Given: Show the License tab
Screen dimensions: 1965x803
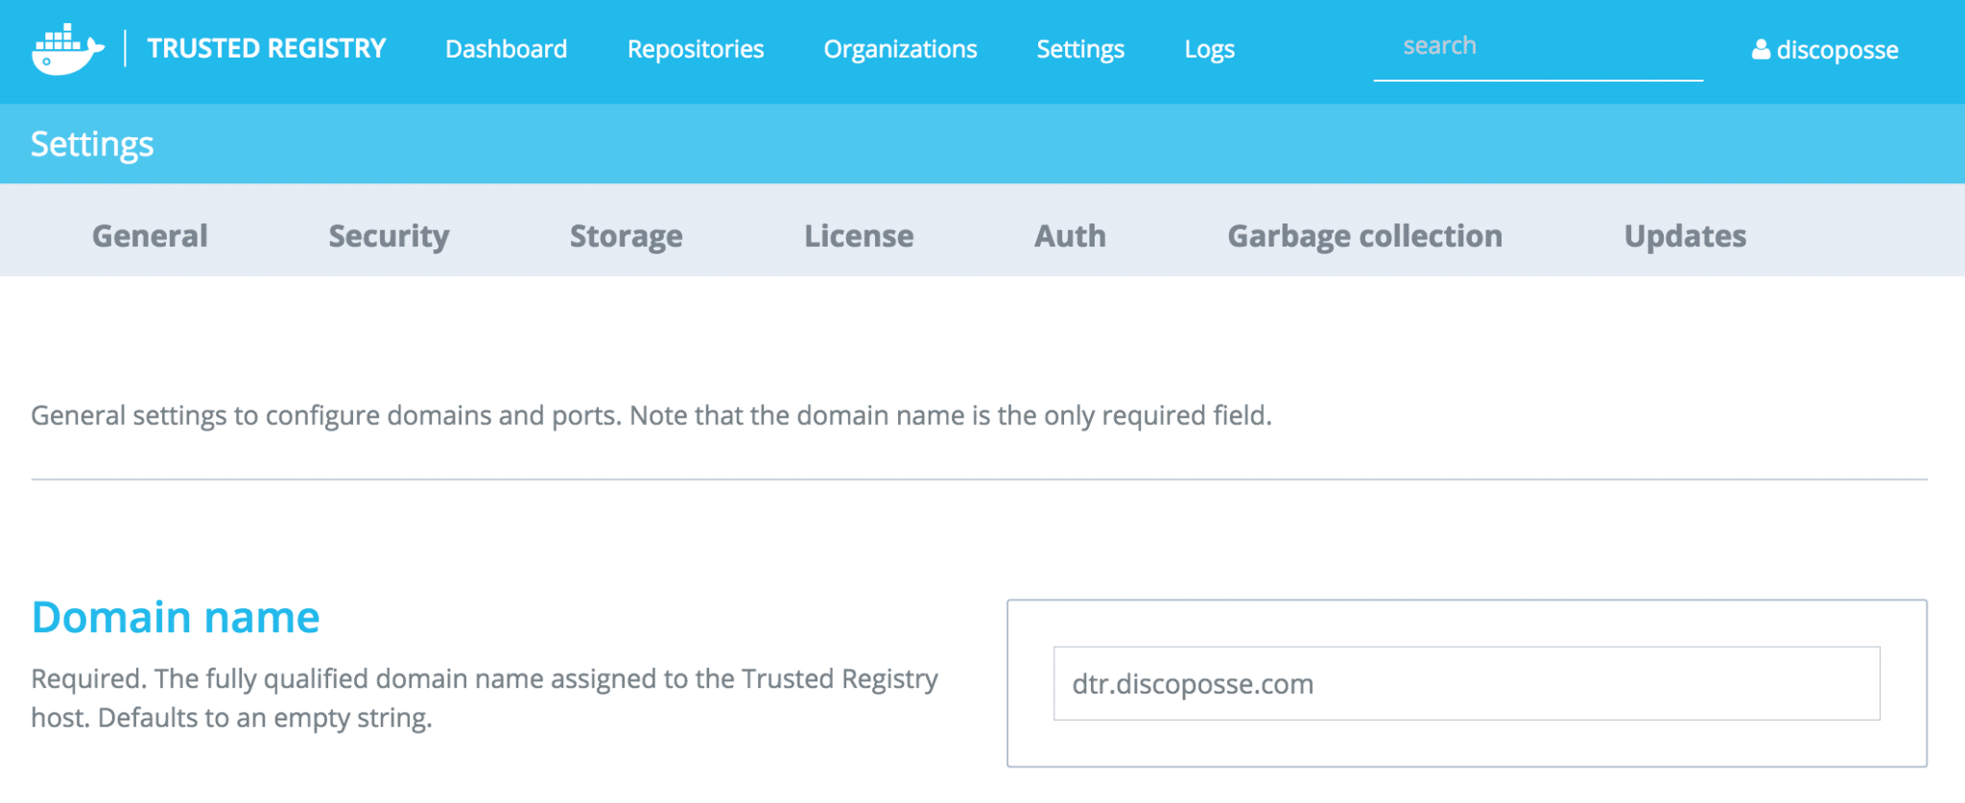Looking at the screenshot, I should point(859,236).
